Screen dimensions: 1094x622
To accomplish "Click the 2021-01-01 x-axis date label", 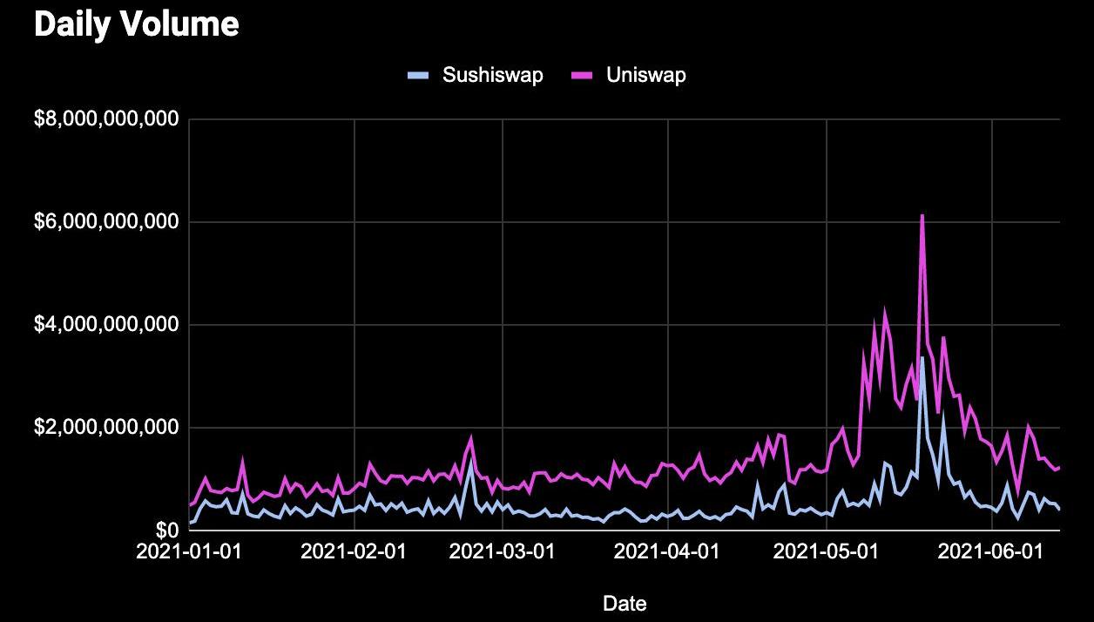I will pyautogui.click(x=189, y=551).
